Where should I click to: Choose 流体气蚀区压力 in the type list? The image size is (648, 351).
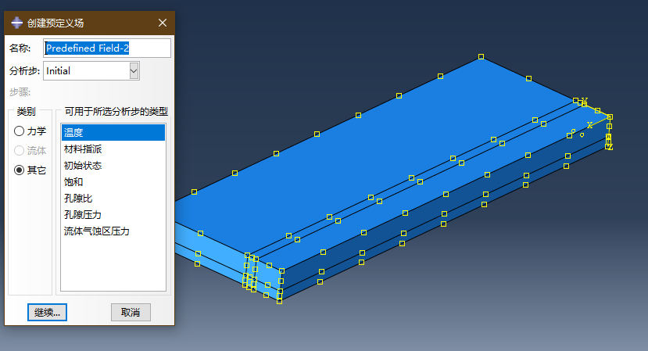(113, 231)
